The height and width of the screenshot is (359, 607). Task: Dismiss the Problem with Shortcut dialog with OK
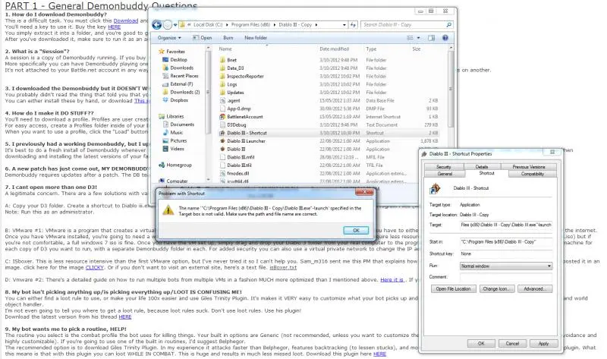coord(354,229)
